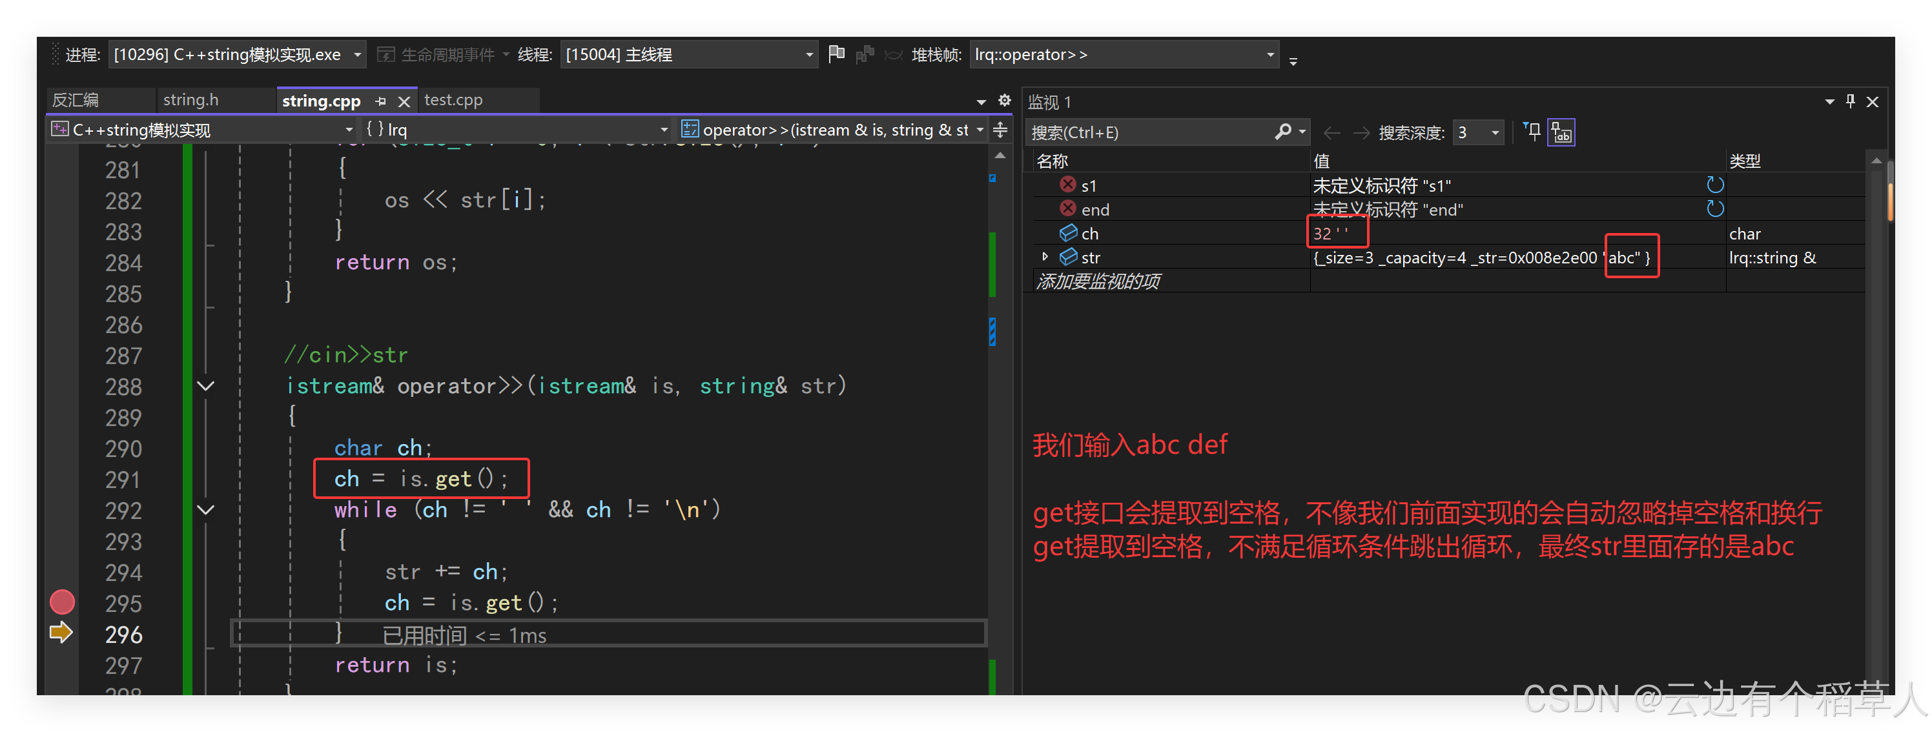
Task: Click the code text return is;
Action: click(x=396, y=666)
